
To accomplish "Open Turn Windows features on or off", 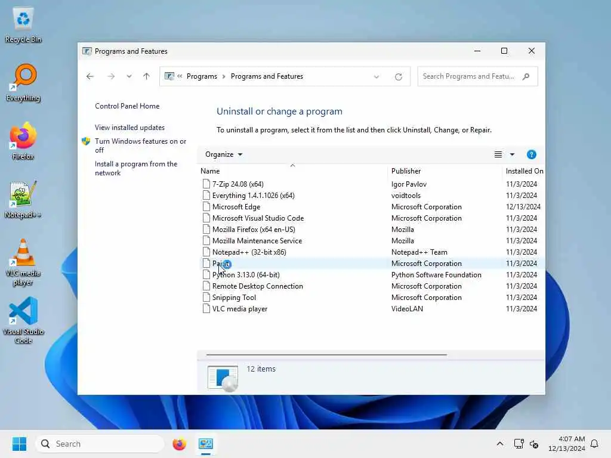I will 141,146.
